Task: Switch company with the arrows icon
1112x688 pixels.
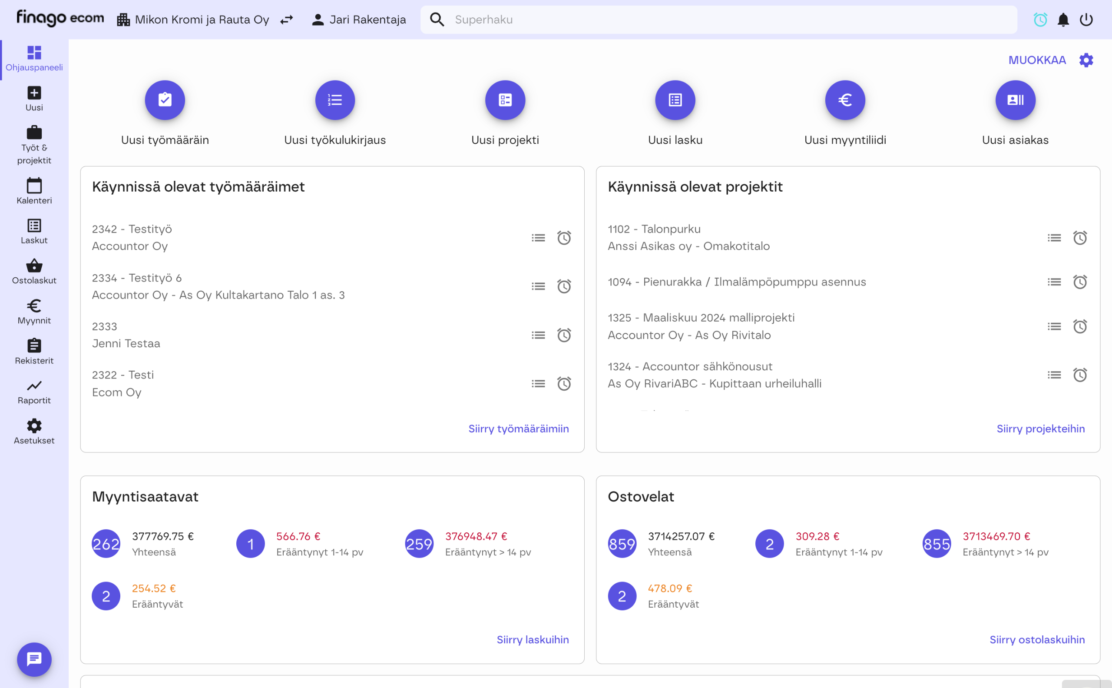Action: click(287, 20)
